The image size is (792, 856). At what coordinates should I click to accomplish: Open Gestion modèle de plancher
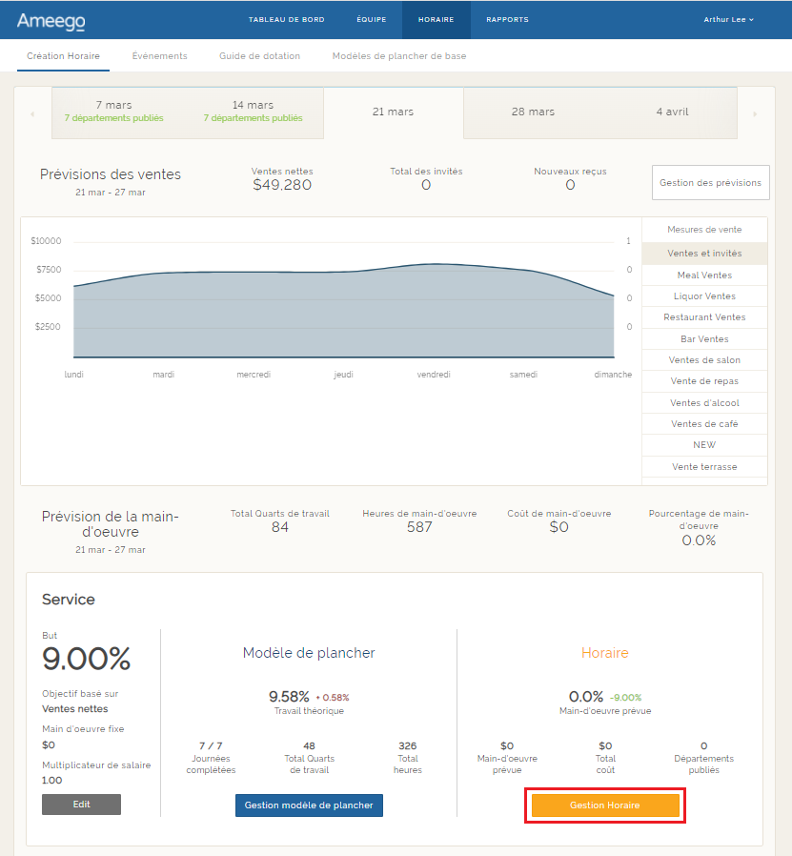click(x=310, y=805)
